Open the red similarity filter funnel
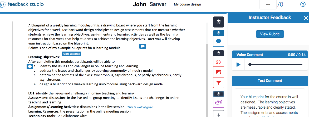 218,83
